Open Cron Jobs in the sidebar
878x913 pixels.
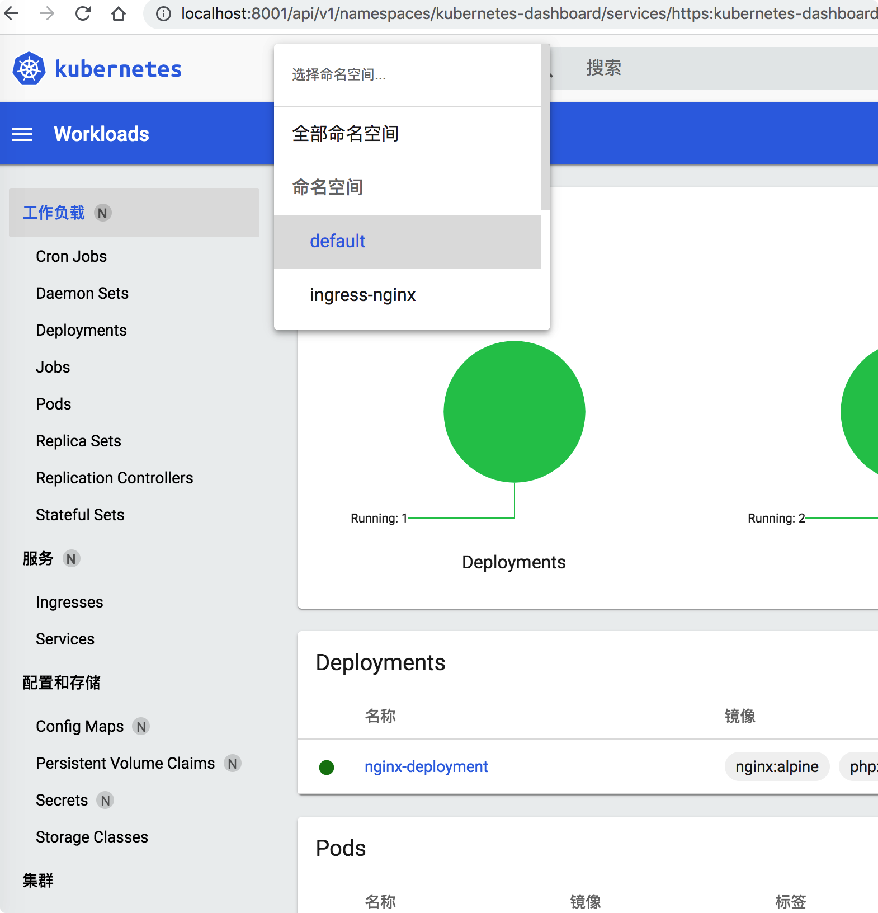[x=71, y=256]
